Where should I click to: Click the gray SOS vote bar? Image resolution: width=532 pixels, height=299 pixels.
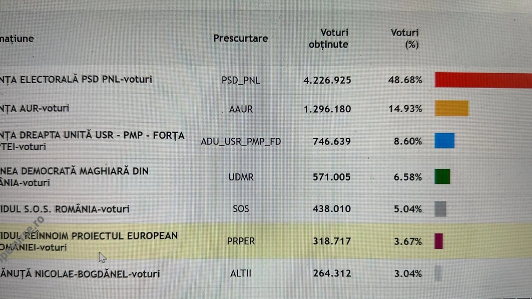[440, 209]
